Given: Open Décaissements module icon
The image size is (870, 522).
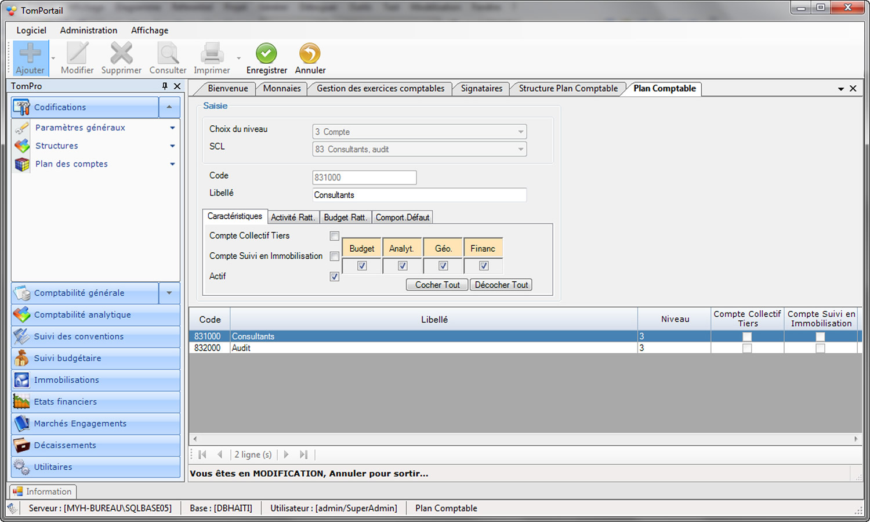Looking at the screenshot, I should 22,445.
